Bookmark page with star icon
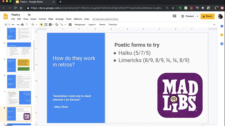 coord(173,8)
